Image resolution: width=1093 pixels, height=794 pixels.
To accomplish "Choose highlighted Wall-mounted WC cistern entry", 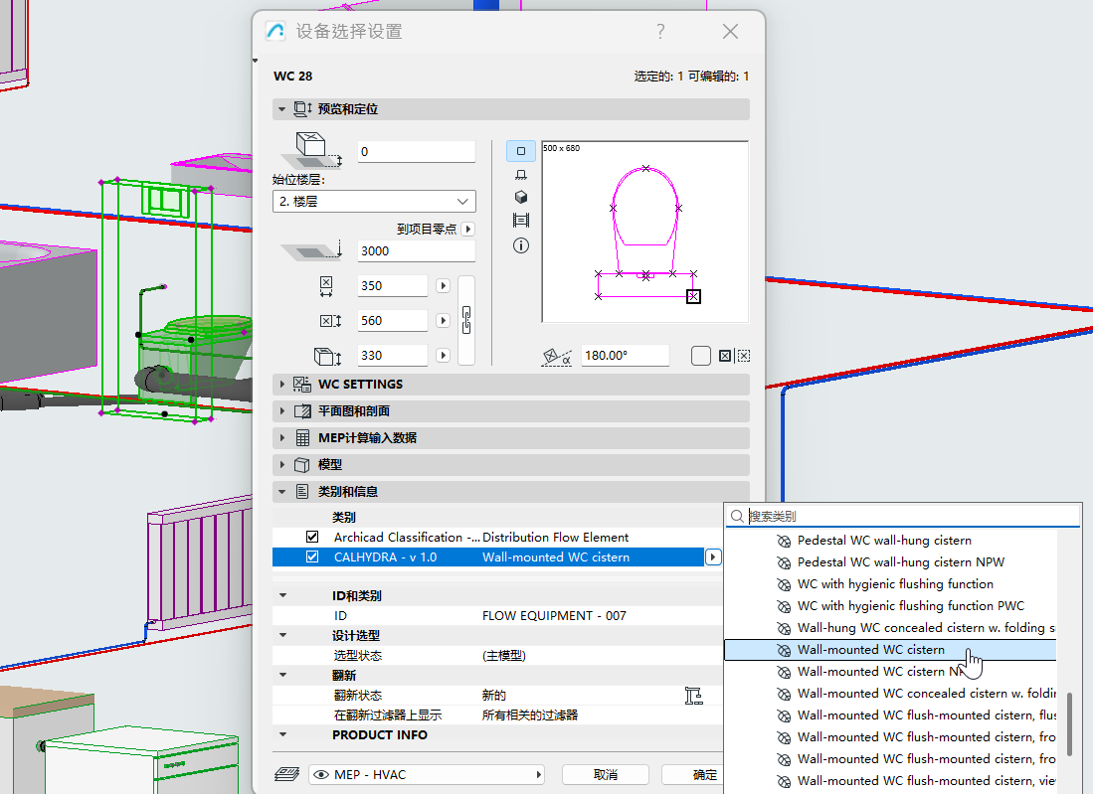I will (x=891, y=650).
